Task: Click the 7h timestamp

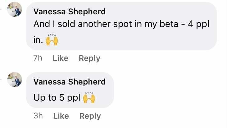Action: click(x=38, y=58)
